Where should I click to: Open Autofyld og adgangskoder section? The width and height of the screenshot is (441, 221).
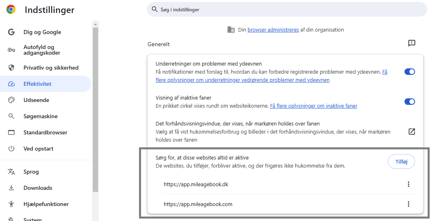(45, 50)
